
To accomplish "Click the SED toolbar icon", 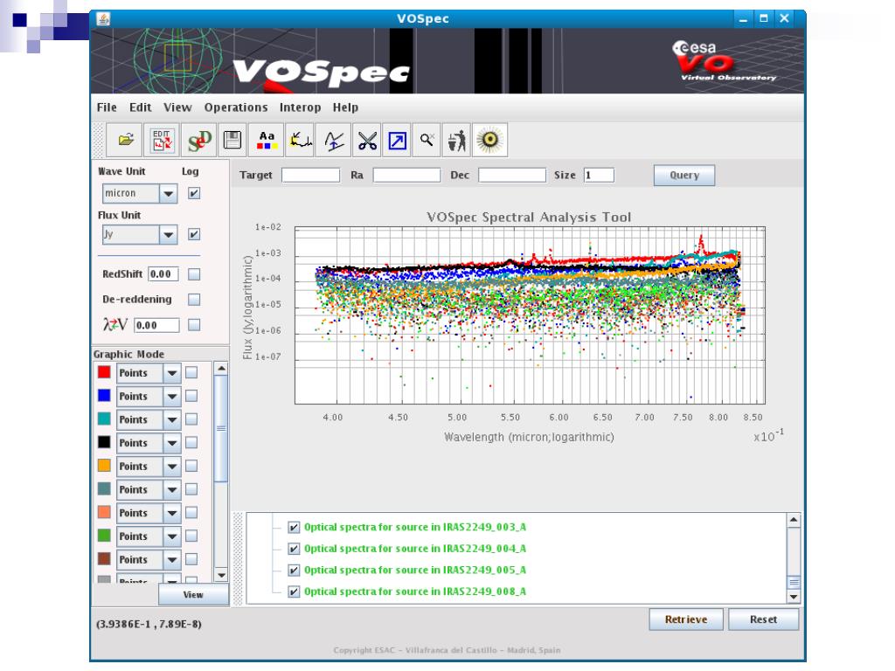I will coord(199,141).
